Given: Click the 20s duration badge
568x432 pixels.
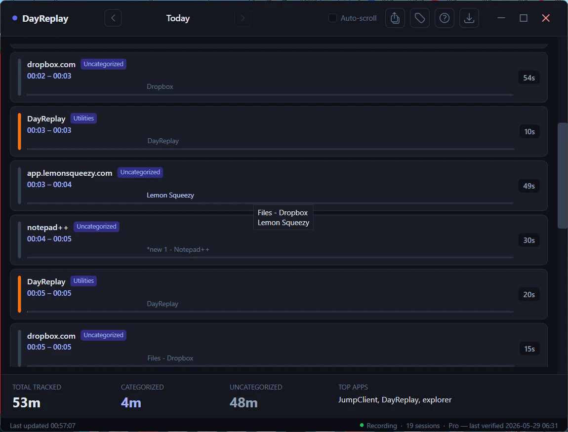Looking at the screenshot, I should (529, 295).
